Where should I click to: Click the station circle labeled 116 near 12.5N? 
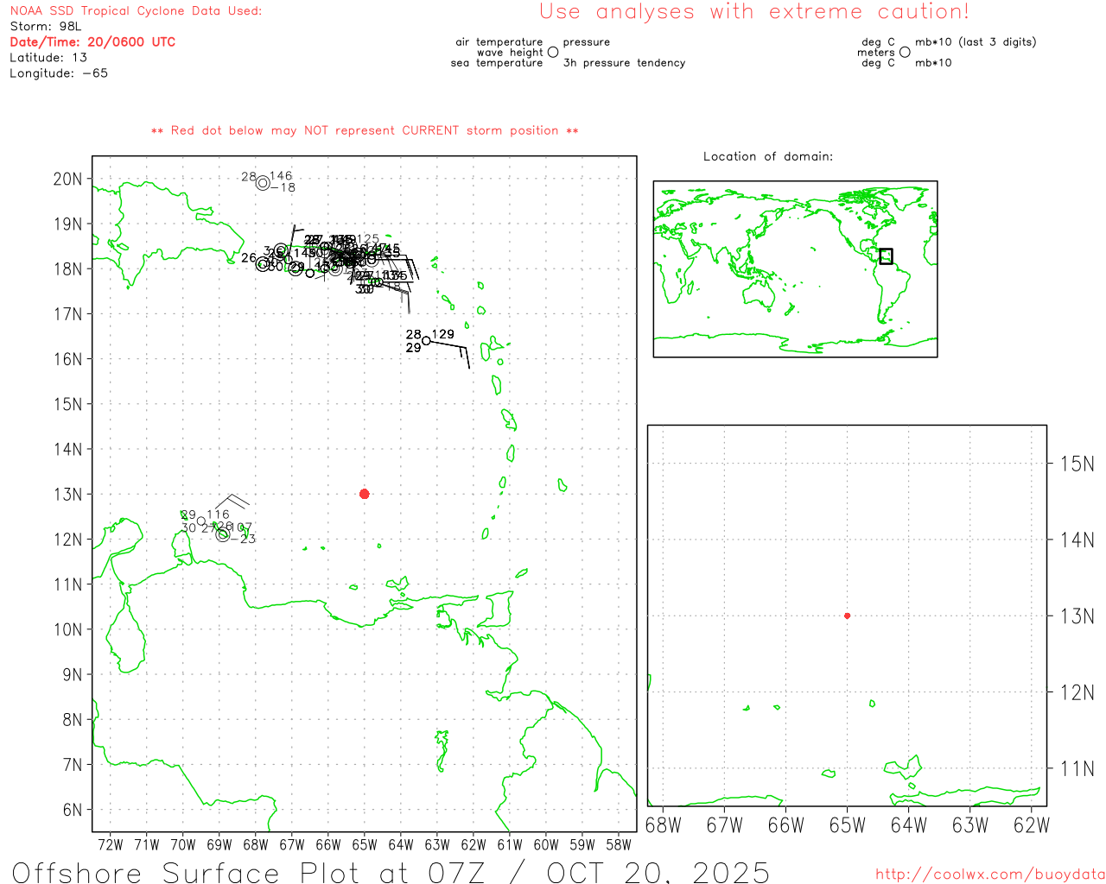click(x=201, y=521)
